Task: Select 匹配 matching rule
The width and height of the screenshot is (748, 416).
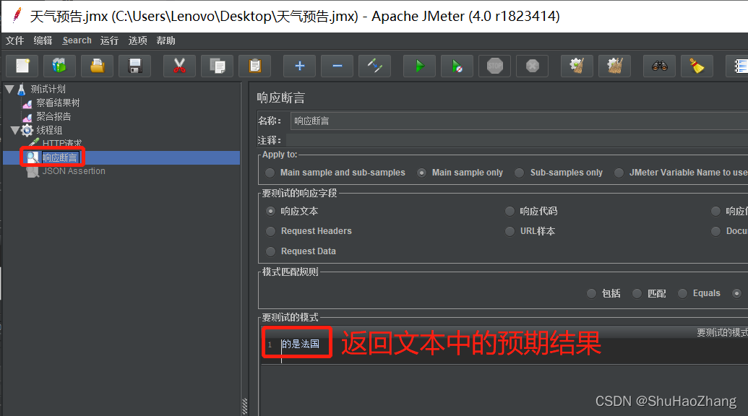Action: point(649,293)
